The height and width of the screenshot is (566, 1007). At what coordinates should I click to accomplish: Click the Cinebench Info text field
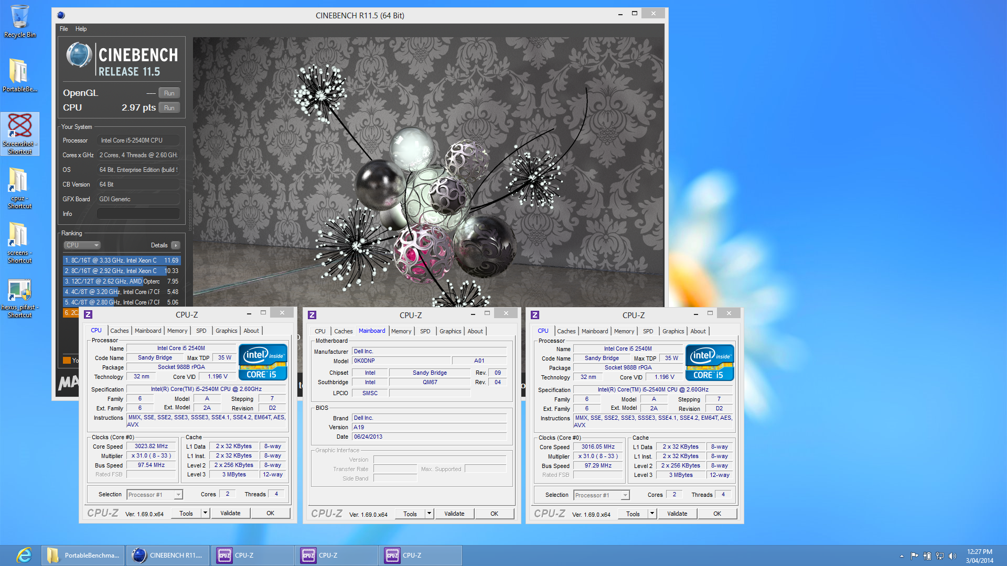pos(138,214)
